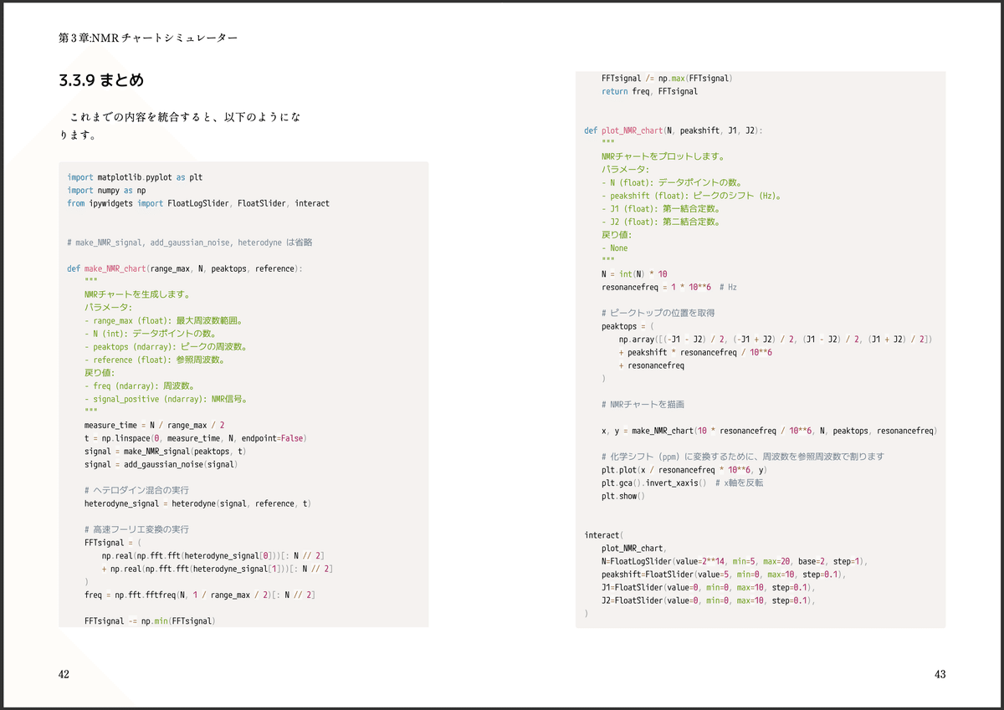Screen dimensions: 1004x710
Task: Click the line 'signal = add_gaussian_noise(signal)'
Action: tap(161, 464)
